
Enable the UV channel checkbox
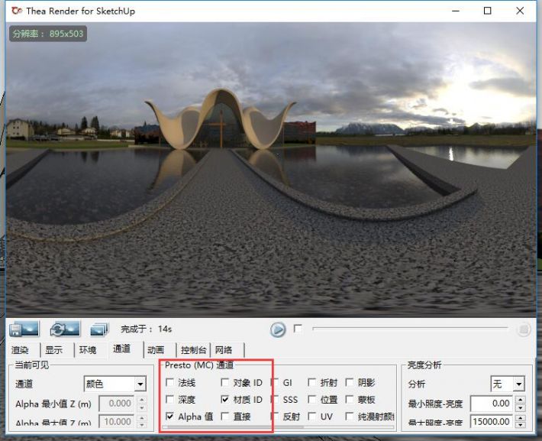click(311, 416)
